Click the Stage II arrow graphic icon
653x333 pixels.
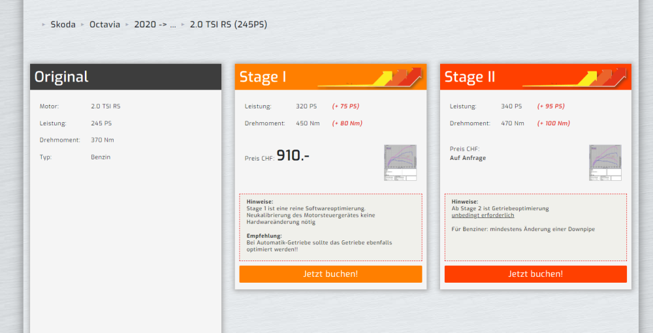[x=575, y=78]
